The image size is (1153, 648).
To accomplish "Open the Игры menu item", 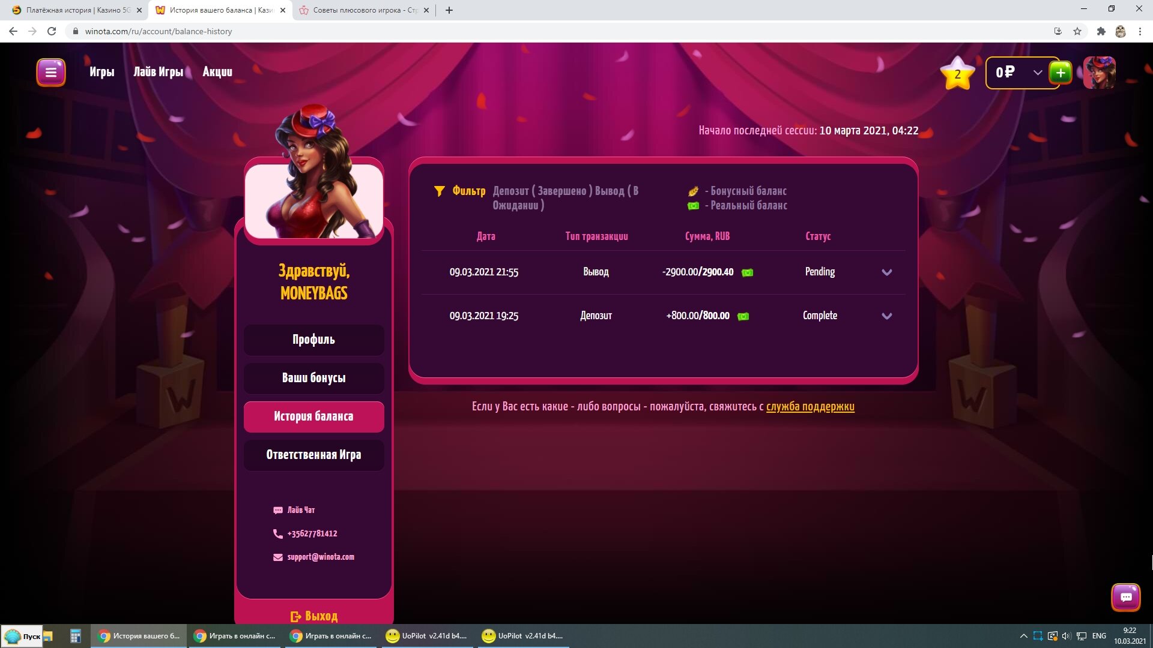I will (101, 72).
